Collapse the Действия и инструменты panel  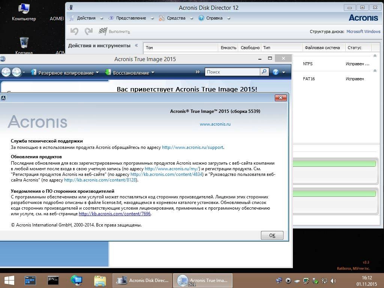(x=136, y=45)
